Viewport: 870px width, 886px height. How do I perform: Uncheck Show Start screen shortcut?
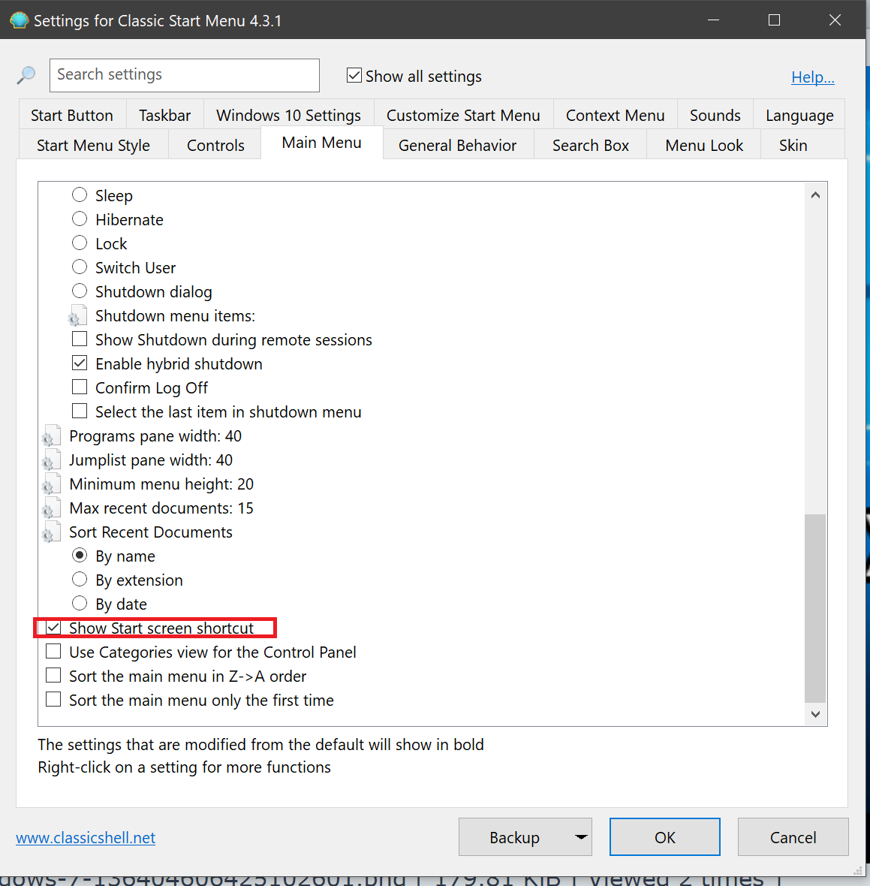pos(53,628)
